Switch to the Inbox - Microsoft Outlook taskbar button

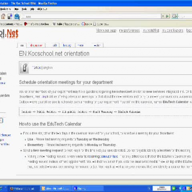(x=56, y=189)
